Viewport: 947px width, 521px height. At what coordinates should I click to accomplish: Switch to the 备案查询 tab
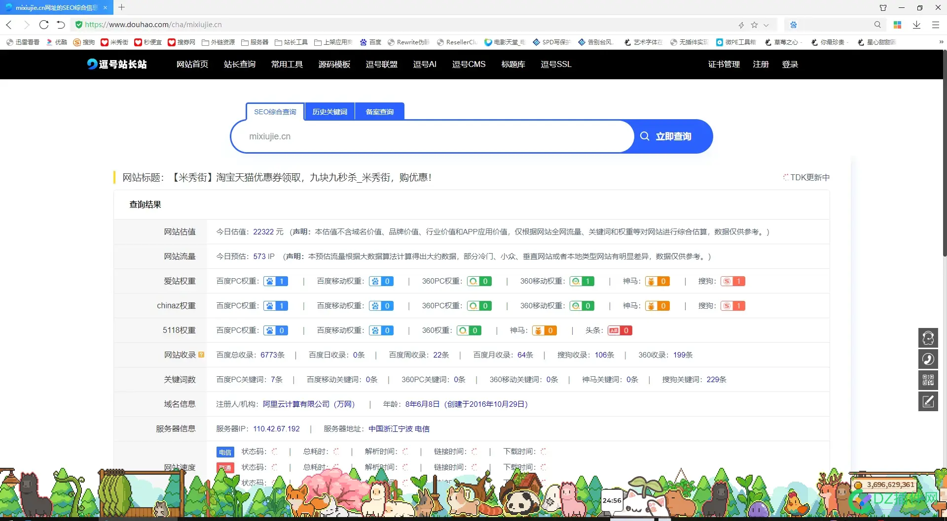click(x=379, y=111)
